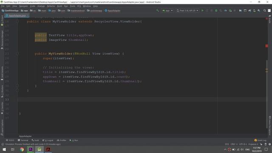272x153 pixels.
Task: Open the app run configuration dropdown
Action: [x=167, y=11]
